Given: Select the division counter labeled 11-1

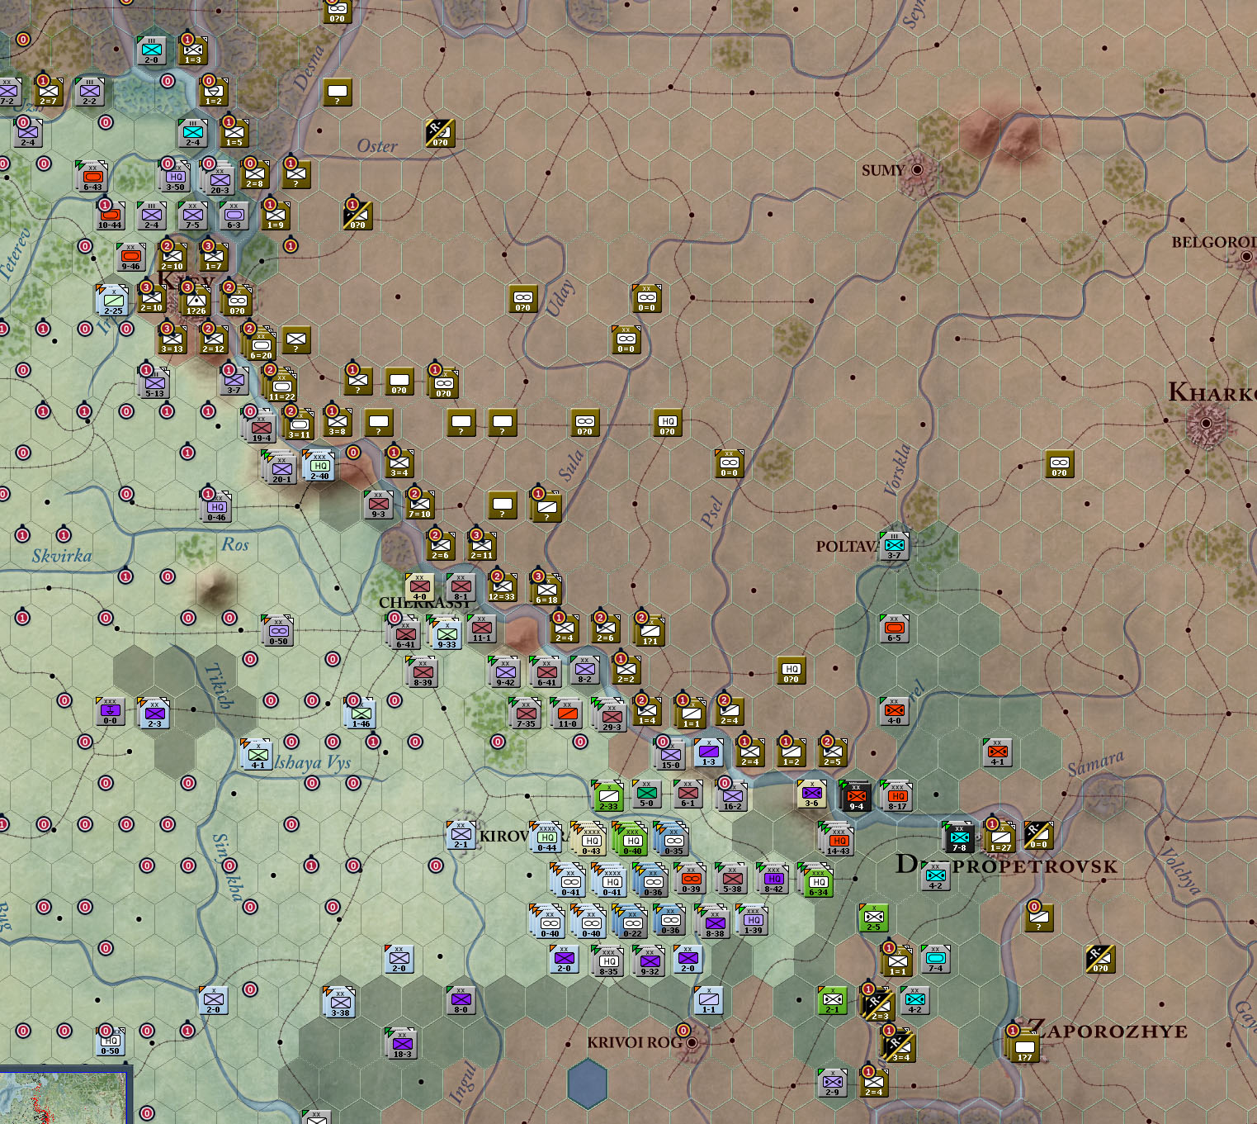Looking at the screenshot, I should pyautogui.click(x=482, y=629).
